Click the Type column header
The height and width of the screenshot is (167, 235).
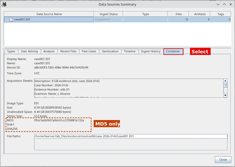coord(145,14)
